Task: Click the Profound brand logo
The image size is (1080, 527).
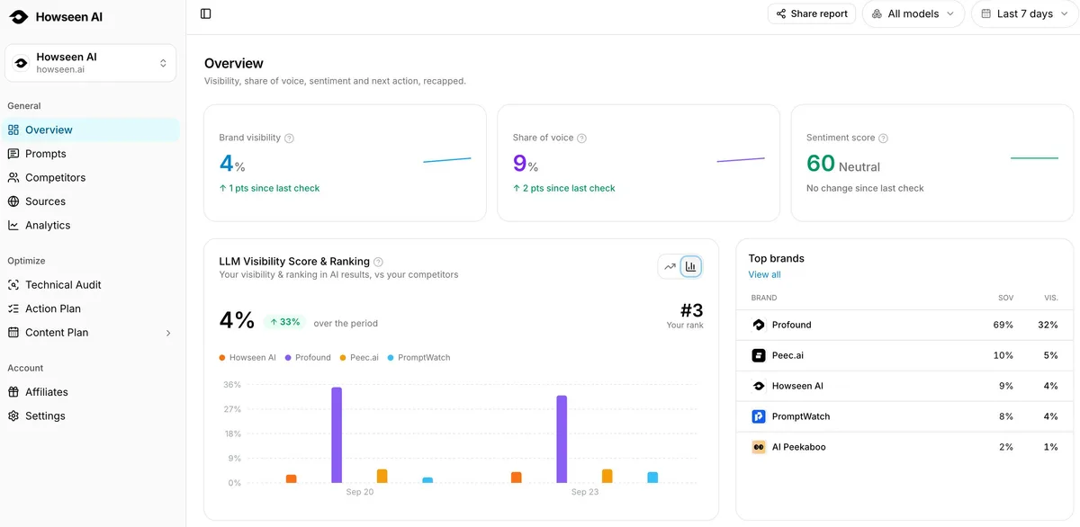Action: [x=759, y=325]
